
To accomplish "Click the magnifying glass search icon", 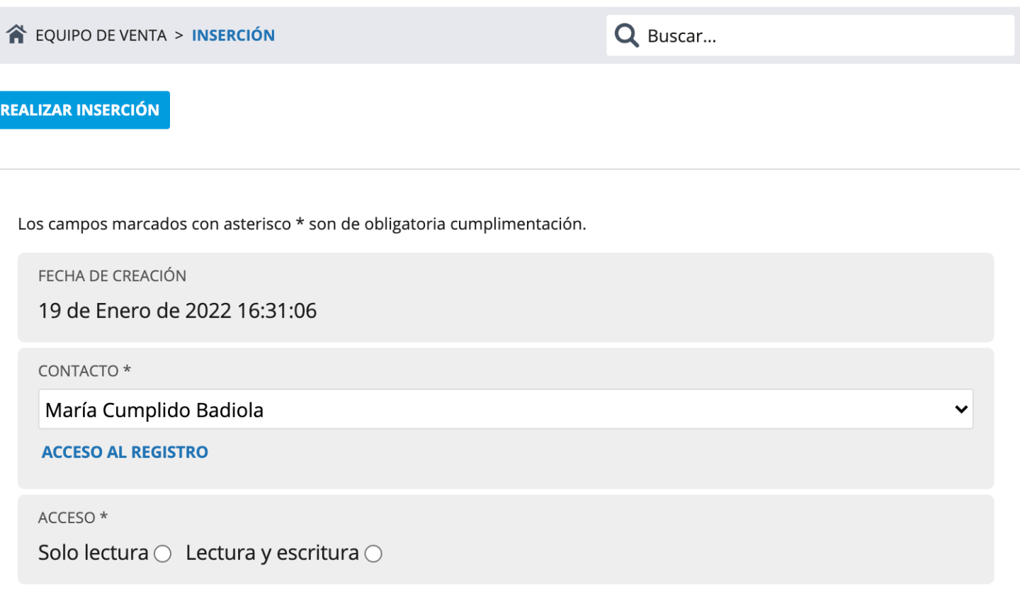I will point(626,35).
